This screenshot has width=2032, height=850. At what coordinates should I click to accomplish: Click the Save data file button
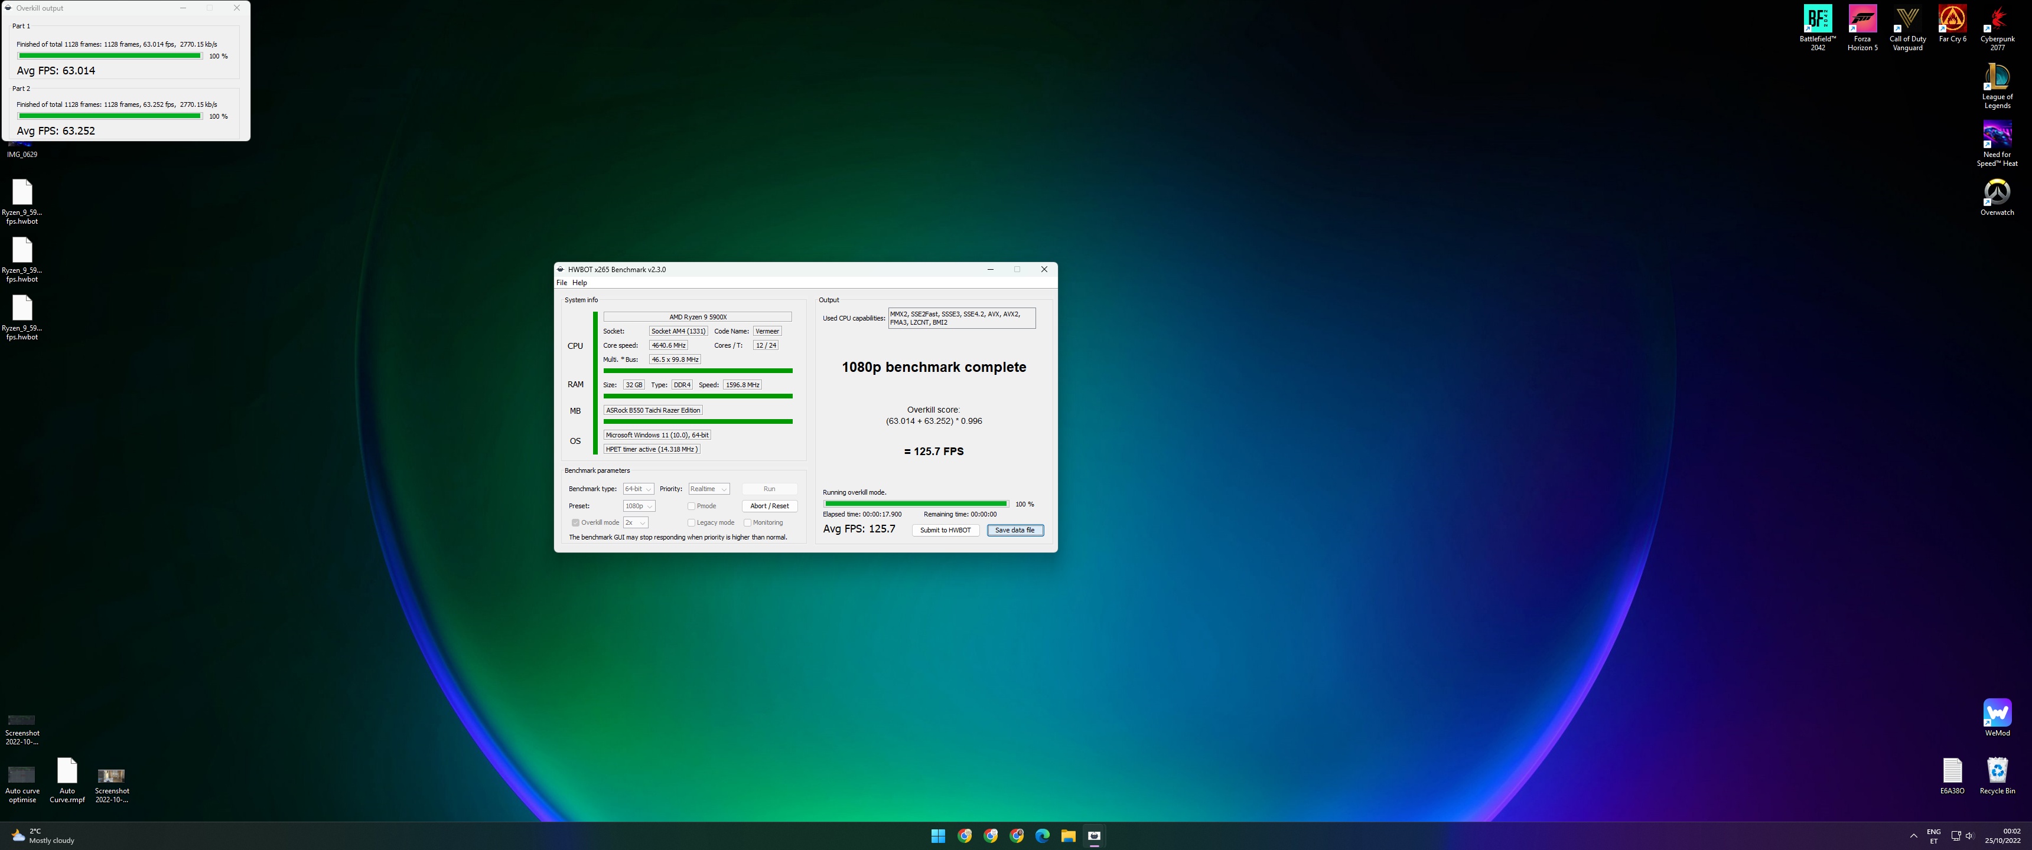pyautogui.click(x=1014, y=530)
